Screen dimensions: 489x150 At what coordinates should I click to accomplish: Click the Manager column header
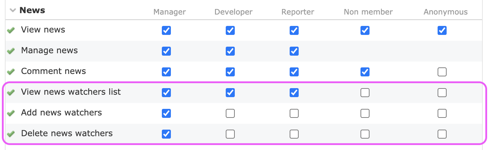(169, 12)
